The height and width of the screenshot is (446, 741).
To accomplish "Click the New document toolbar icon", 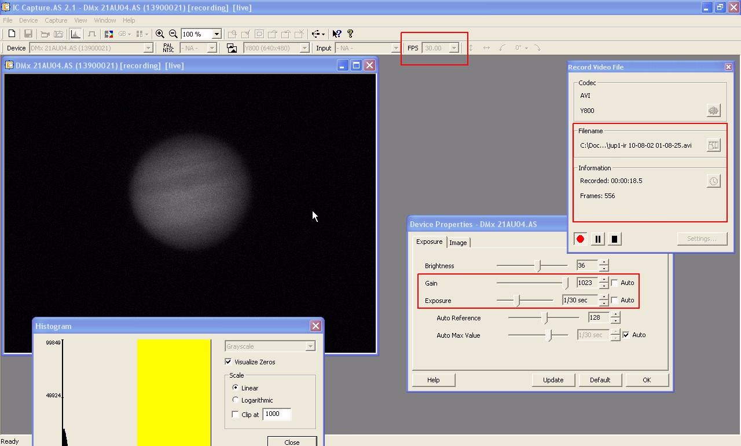I will pyautogui.click(x=12, y=34).
